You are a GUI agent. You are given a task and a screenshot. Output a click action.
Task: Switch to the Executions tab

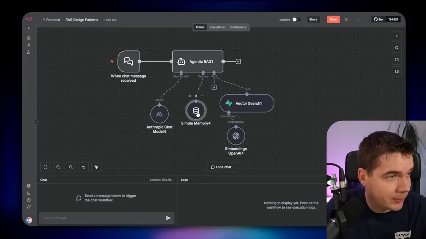(217, 27)
